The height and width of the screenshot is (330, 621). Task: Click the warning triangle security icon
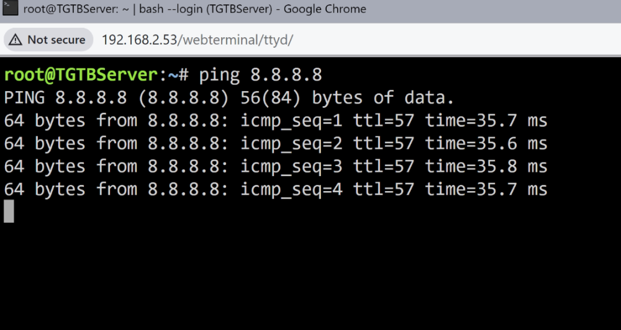(x=16, y=40)
